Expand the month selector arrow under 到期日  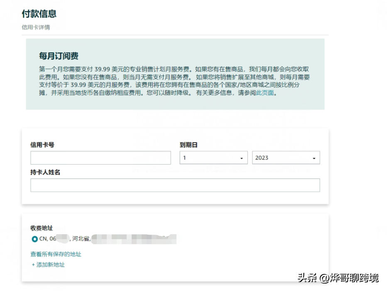click(242, 158)
